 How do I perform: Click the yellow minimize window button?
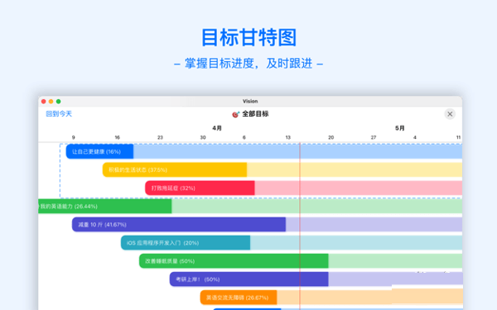point(51,102)
